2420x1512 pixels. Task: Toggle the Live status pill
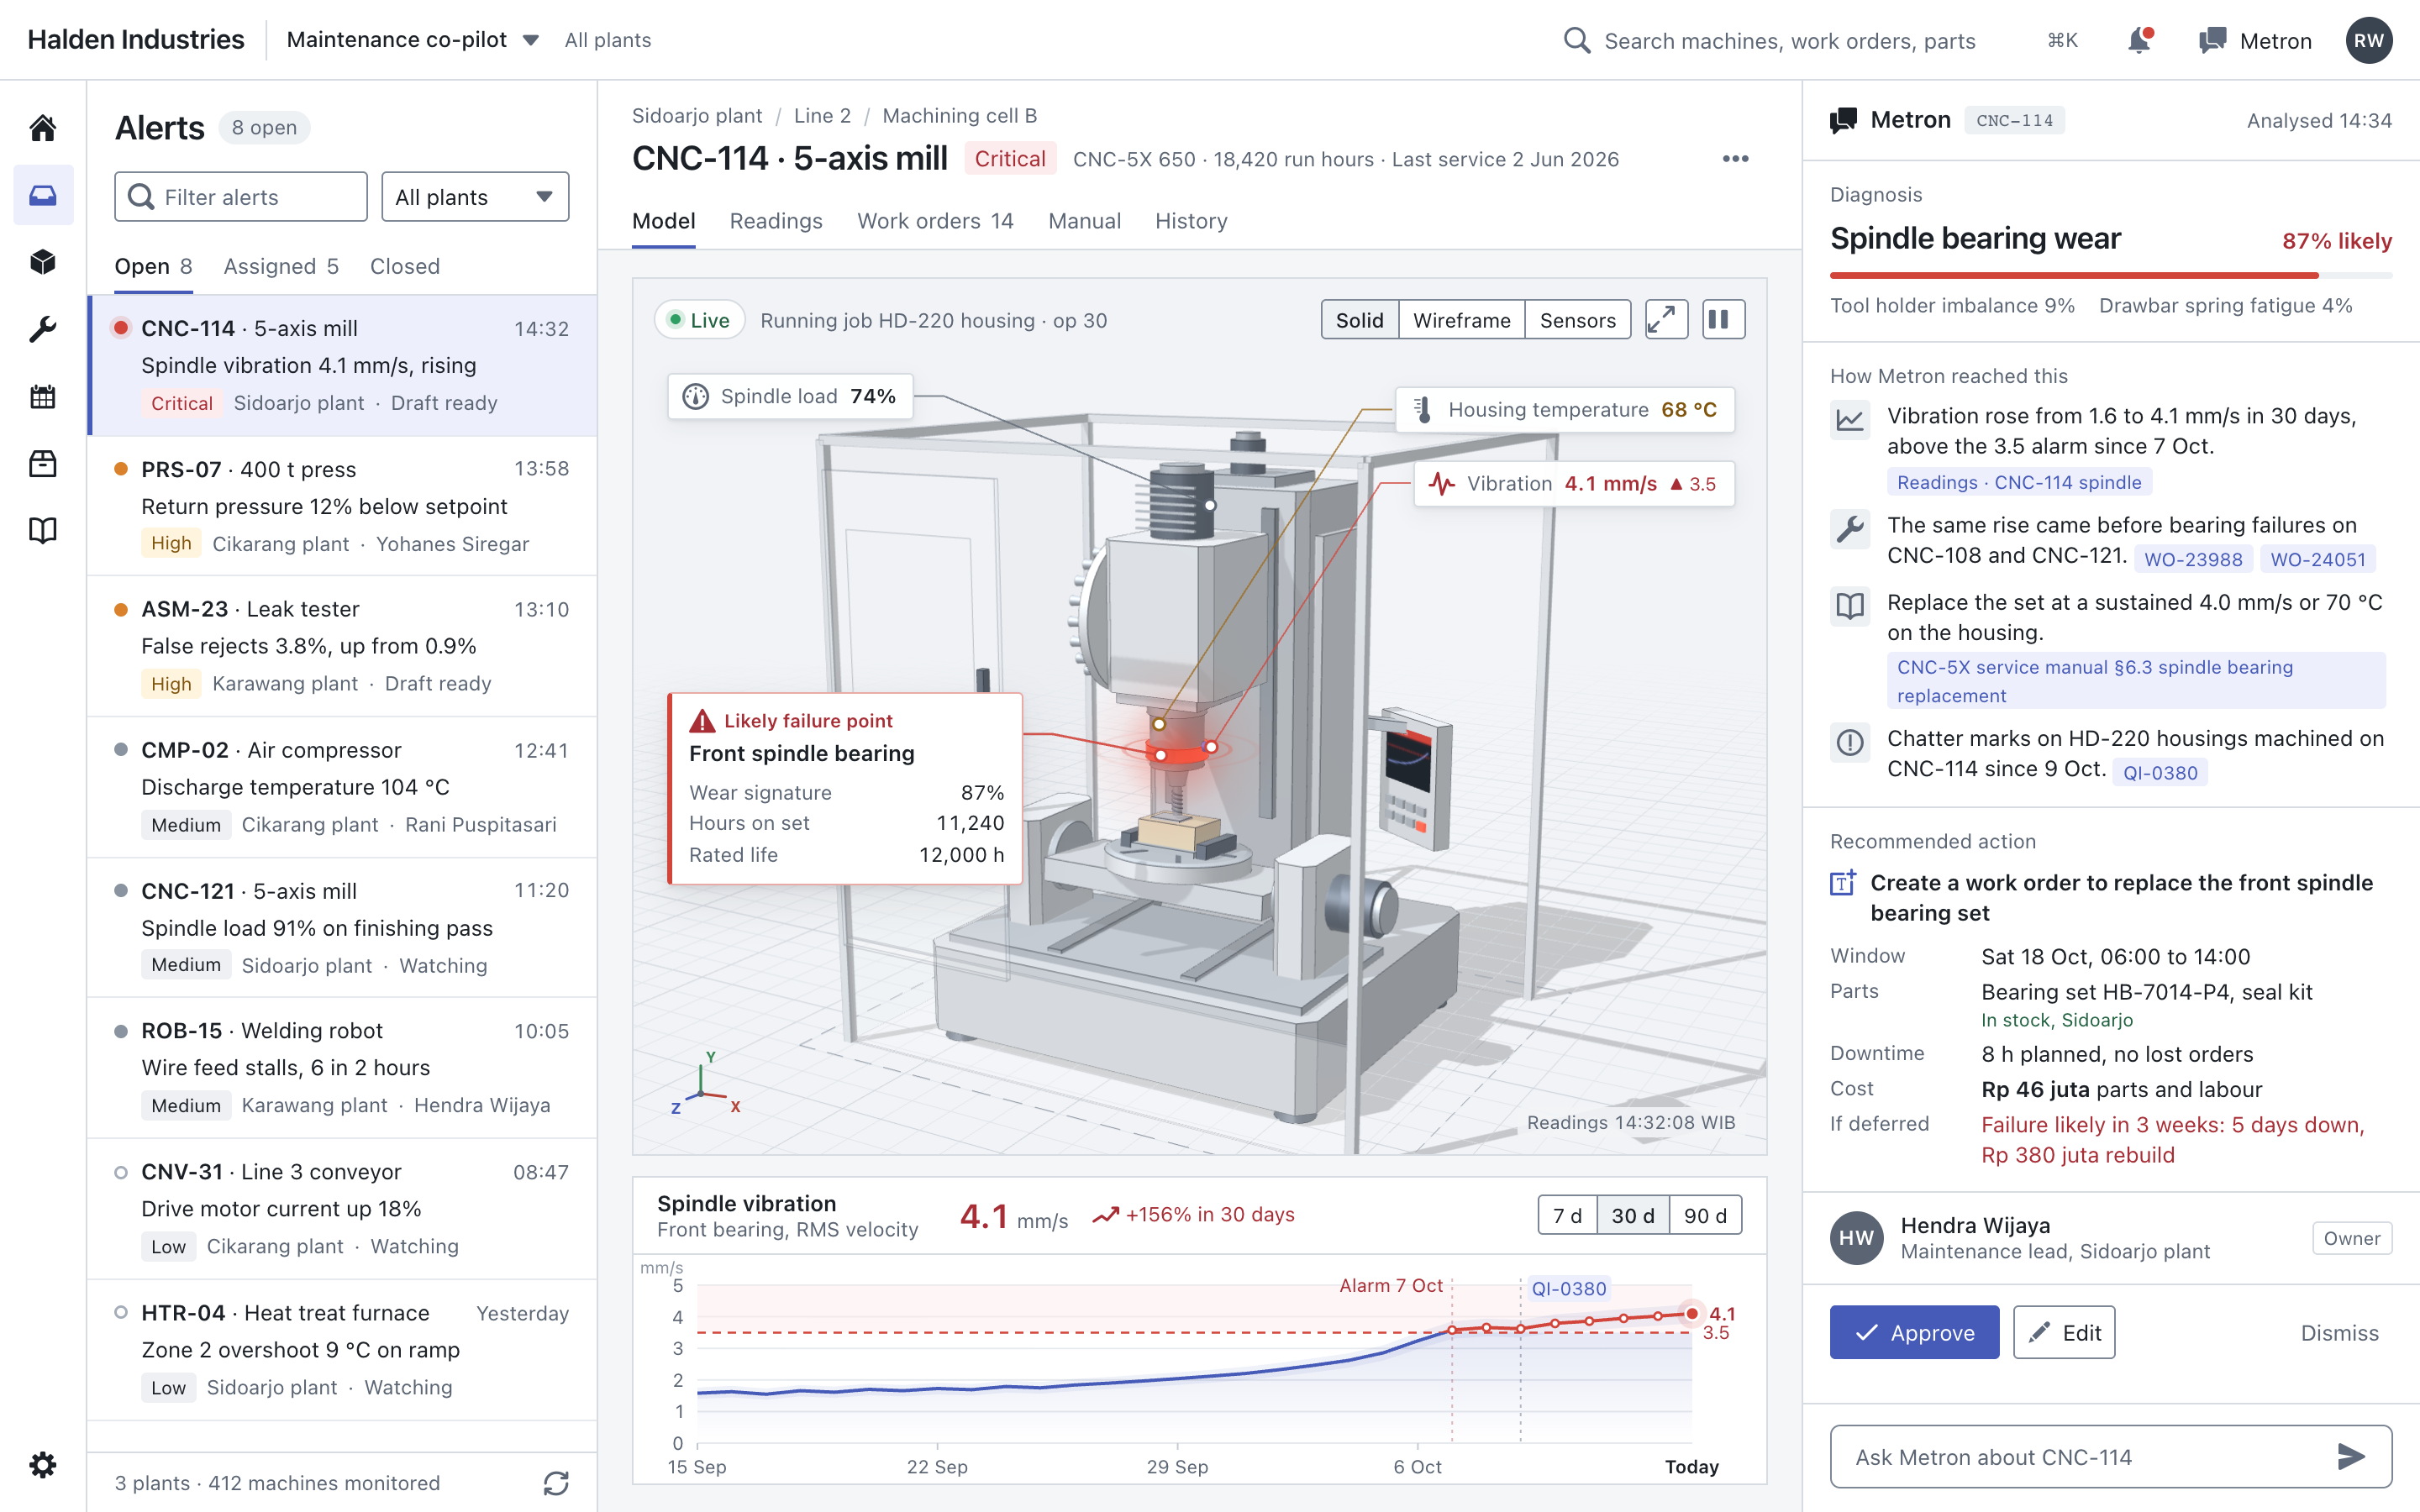[699, 320]
